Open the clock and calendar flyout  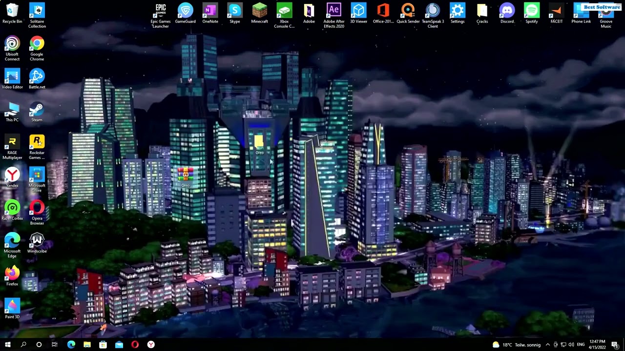tap(597, 345)
